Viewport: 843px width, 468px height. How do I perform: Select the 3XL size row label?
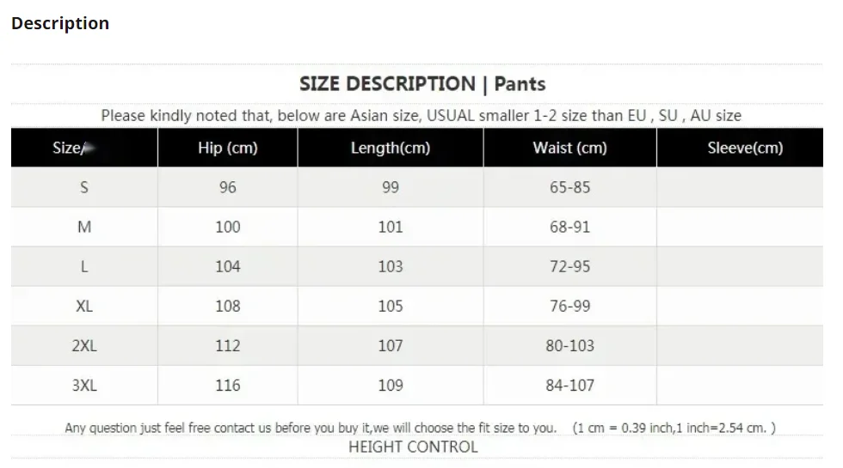tap(84, 385)
